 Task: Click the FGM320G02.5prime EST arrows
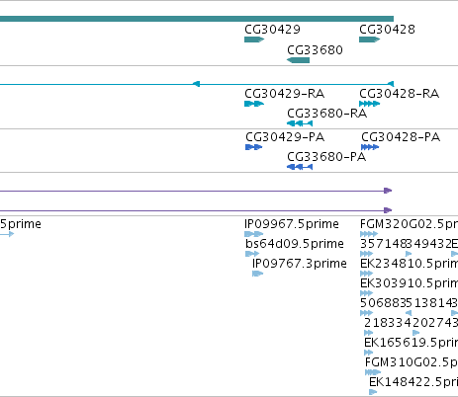pos(369,234)
